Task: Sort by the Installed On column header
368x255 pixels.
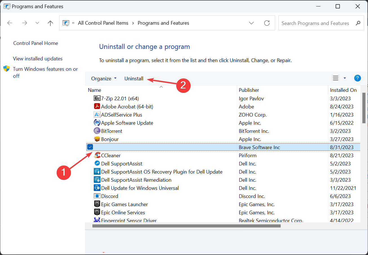Action: click(x=344, y=90)
